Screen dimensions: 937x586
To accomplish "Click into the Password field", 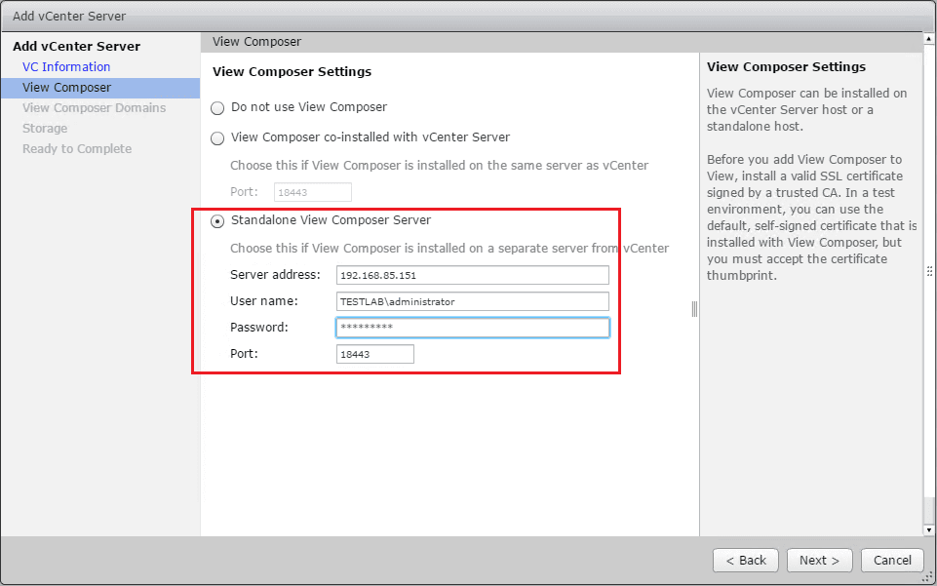I will click(x=472, y=328).
